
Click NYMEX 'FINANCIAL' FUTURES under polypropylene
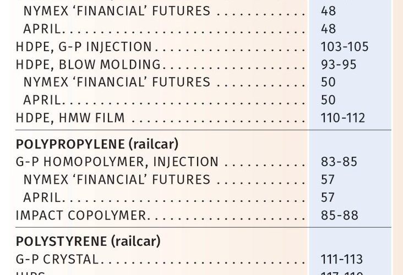[x=117, y=179]
